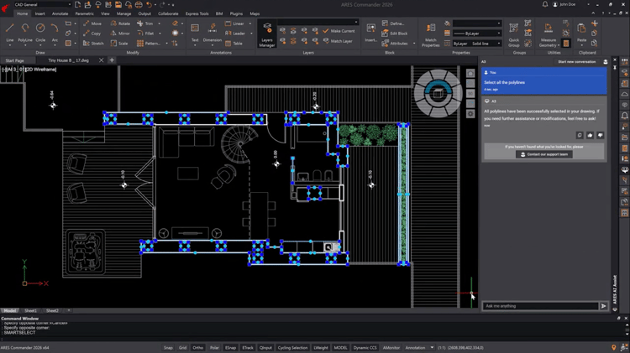Switch to the Sheet1 tab
Viewport: 630px width, 353px height.
30,310
